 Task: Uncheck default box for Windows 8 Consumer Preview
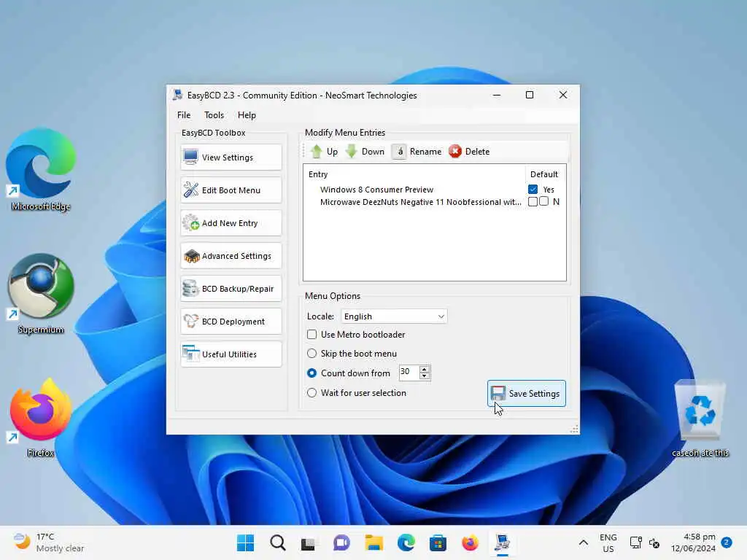(x=533, y=189)
